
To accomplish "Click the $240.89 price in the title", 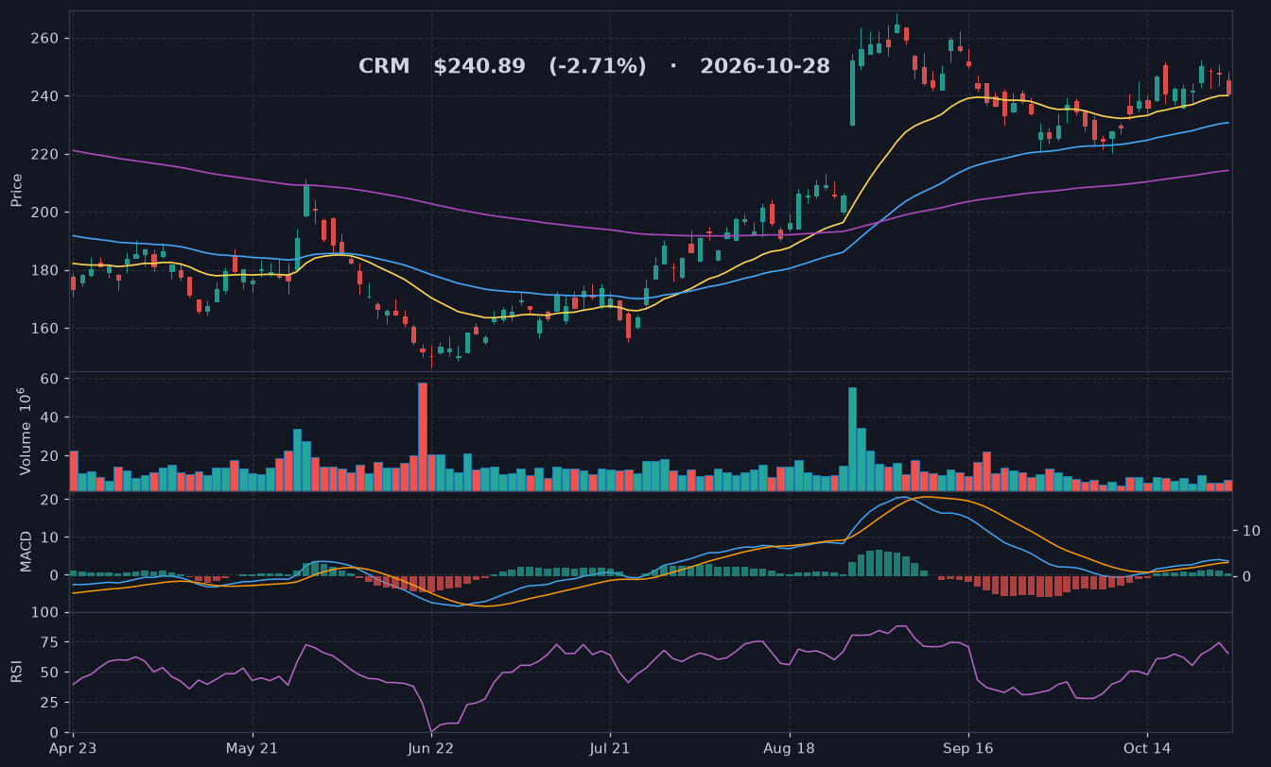I will coord(479,67).
